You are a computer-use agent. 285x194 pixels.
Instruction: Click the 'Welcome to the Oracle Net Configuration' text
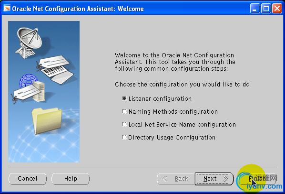tap(174, 55)
